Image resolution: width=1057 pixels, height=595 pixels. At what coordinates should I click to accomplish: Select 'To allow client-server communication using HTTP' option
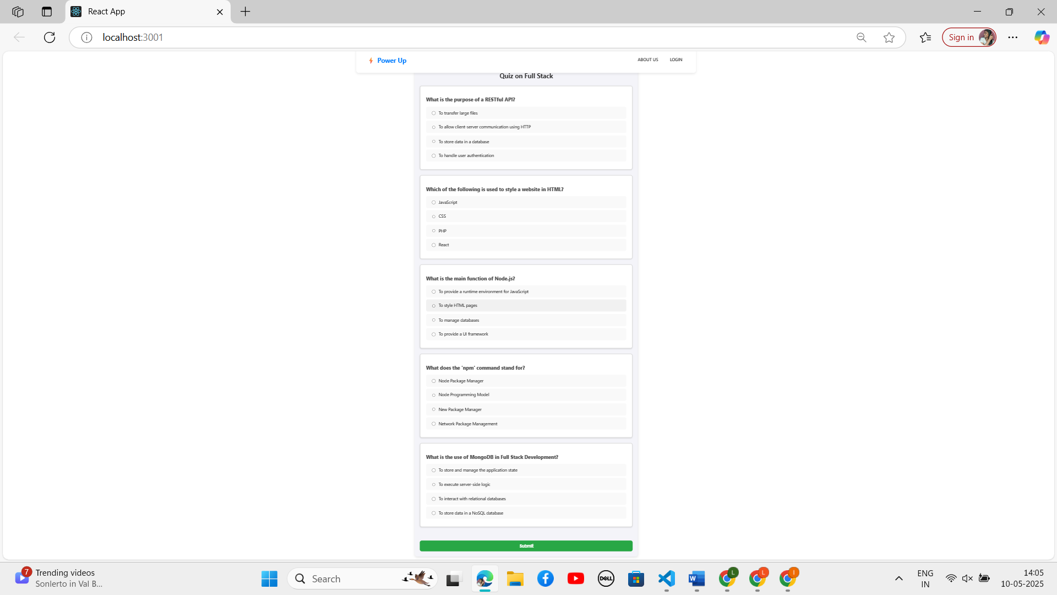click(x=434, y=127)
